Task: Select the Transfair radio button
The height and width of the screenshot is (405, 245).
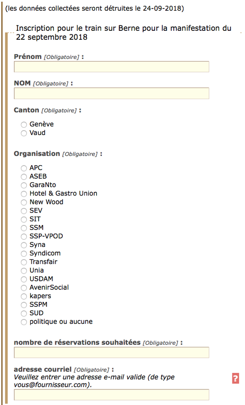Action: pos(24,262)
